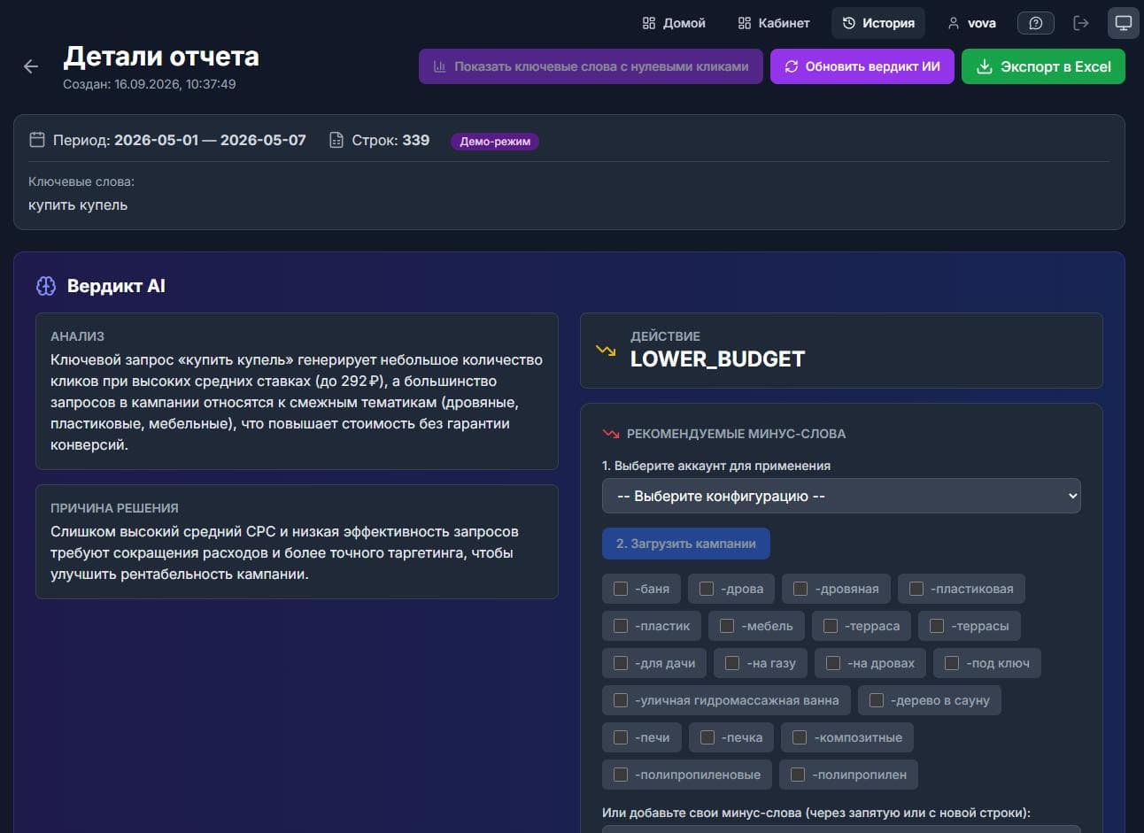Check the -пластик checkbox
Image resolution: width=1144 pixels, height=833 pixels.
click(x=621, y=626)
